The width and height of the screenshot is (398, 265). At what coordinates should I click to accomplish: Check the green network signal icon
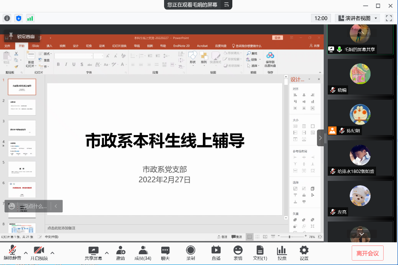tap(30, 18)
